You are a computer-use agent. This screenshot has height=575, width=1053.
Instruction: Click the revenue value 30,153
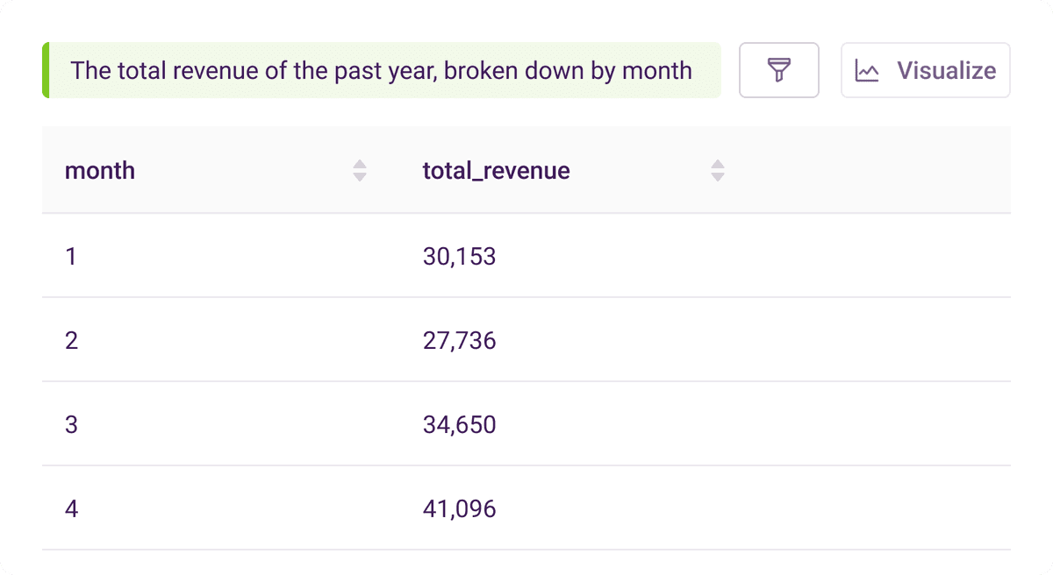(459, 256)
